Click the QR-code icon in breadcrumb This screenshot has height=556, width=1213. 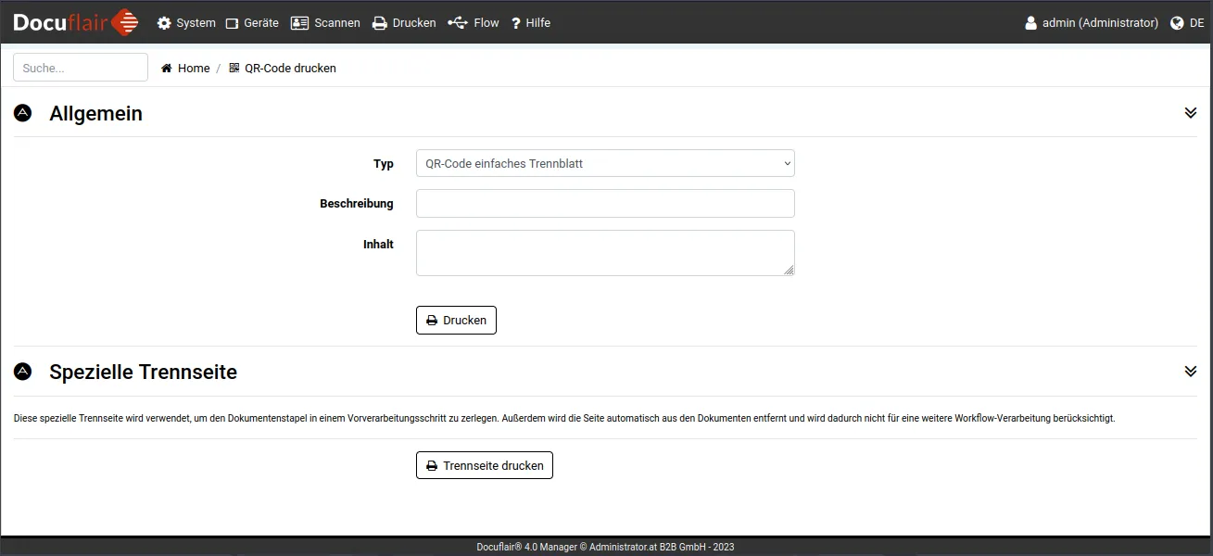(x=234, y=69)
